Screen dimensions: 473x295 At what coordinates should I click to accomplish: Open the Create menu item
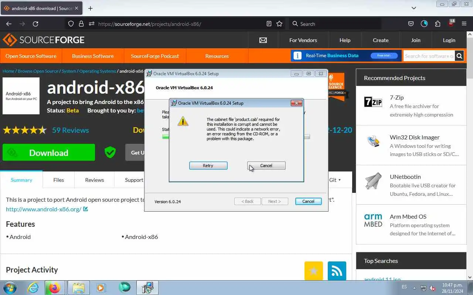(381, 40)
